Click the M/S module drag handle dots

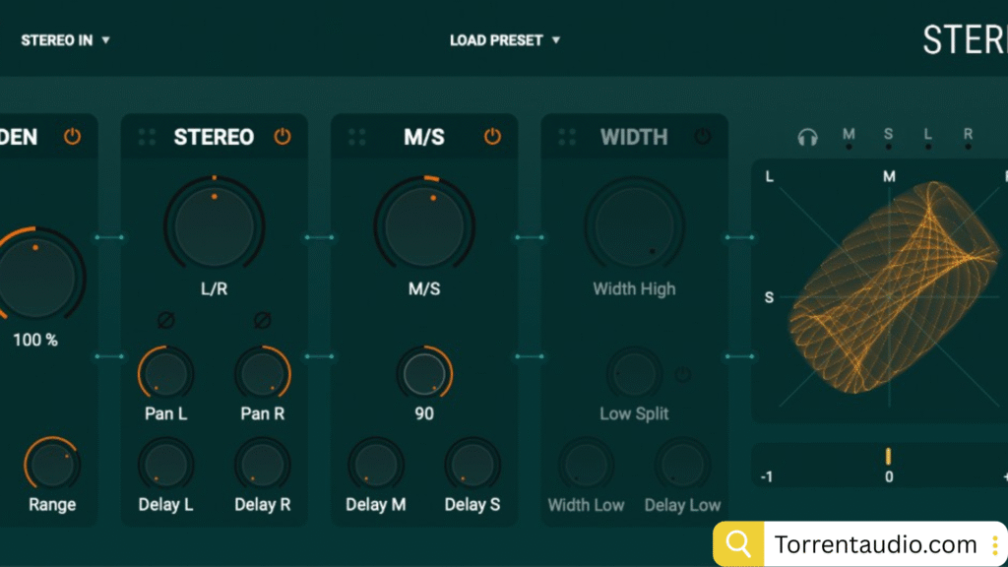click(356, 138)
